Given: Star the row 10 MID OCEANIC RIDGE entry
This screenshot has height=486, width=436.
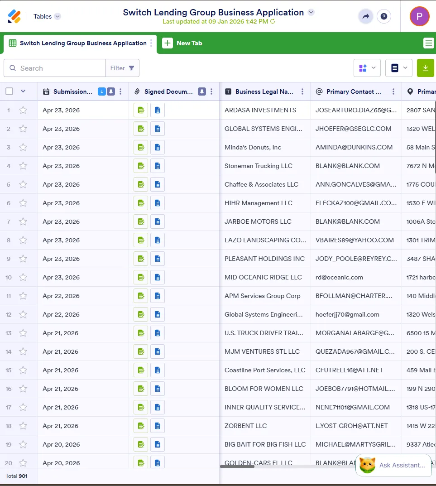Looking at the screenshot, I should point(23,277).
